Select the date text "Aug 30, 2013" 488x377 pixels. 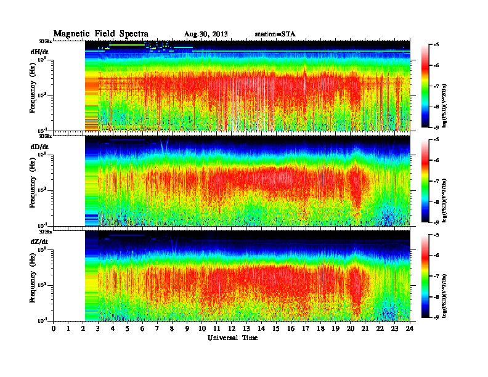pyautogui.click(x=206, y=34)
